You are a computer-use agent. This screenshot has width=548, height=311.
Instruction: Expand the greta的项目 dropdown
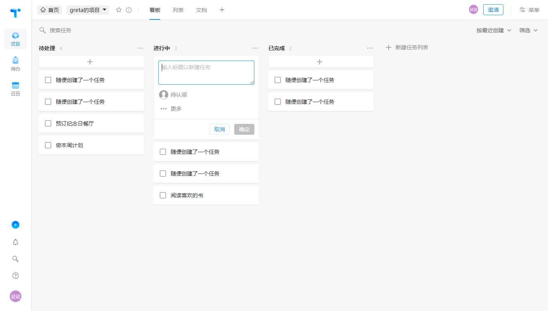pyautogui.click(x=88, y=10)
